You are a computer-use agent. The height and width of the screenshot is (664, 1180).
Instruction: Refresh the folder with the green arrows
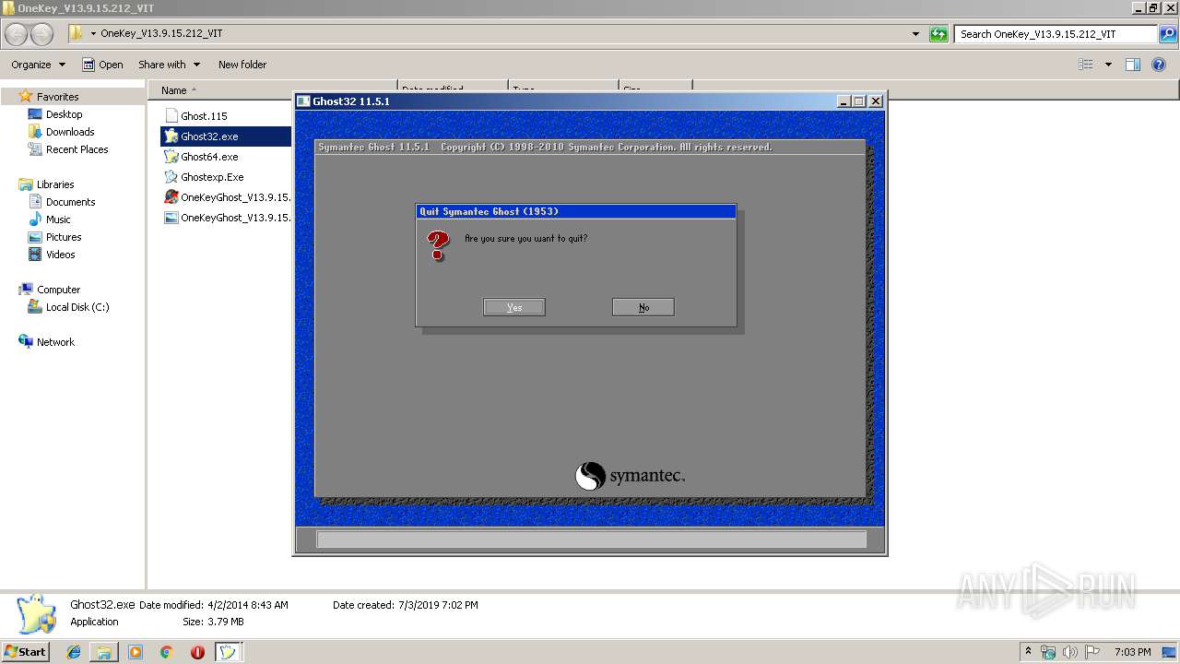pyautogui.click(x=938, y=34)
